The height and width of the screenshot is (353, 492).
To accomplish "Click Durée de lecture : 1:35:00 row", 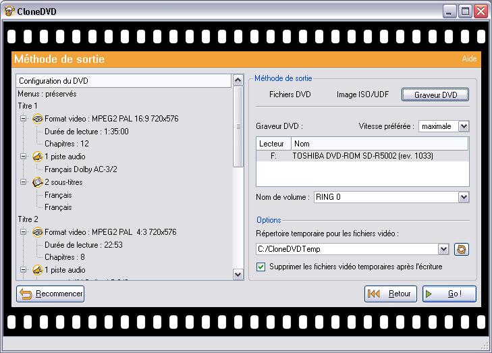I will click(86, 132).
